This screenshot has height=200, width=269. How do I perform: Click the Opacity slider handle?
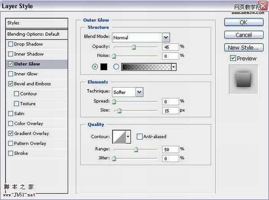134,47
